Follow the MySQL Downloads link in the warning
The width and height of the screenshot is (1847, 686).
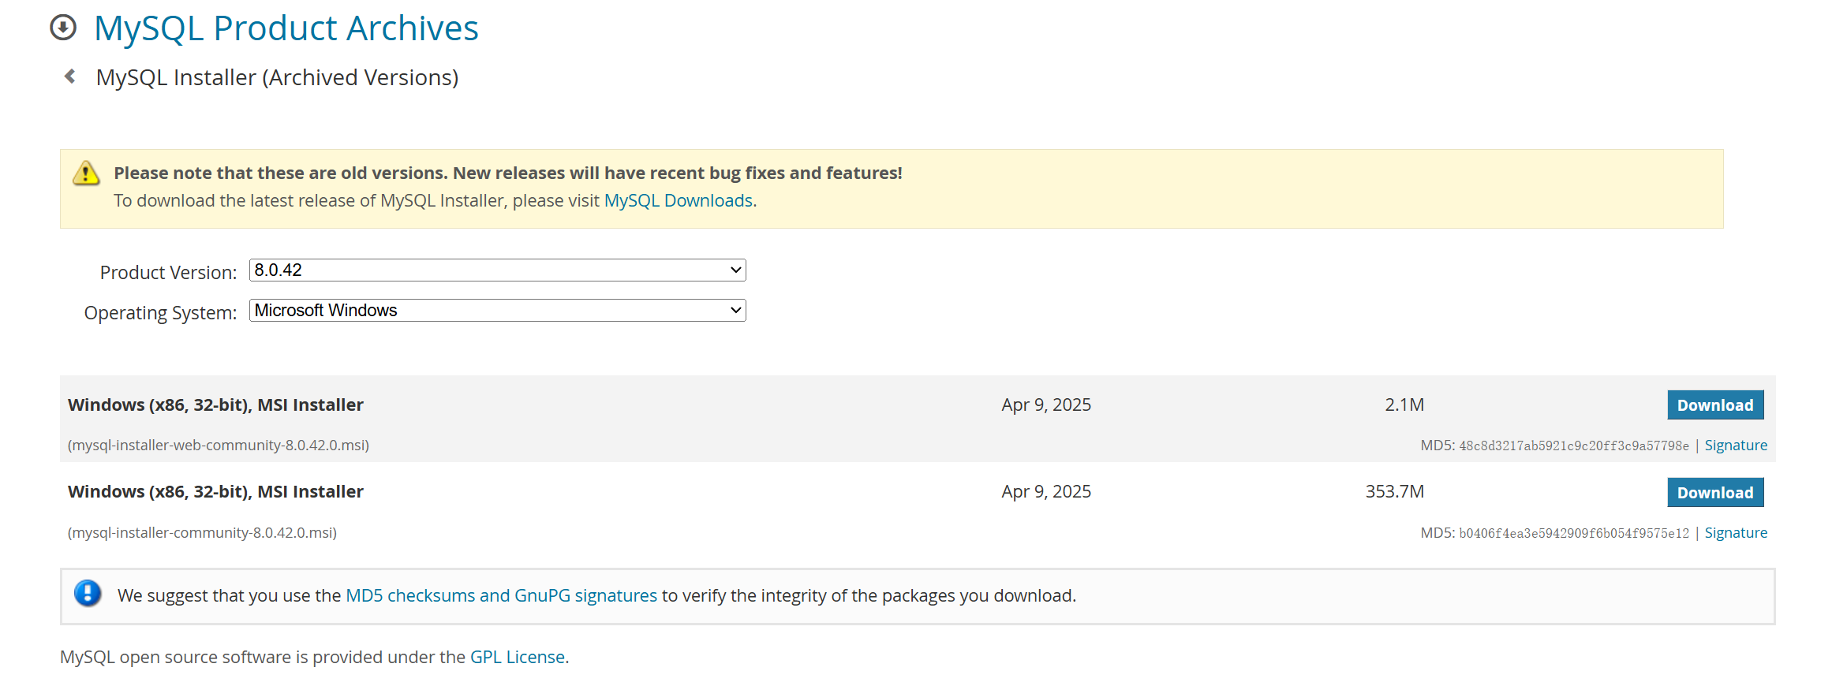pos(678,201)
